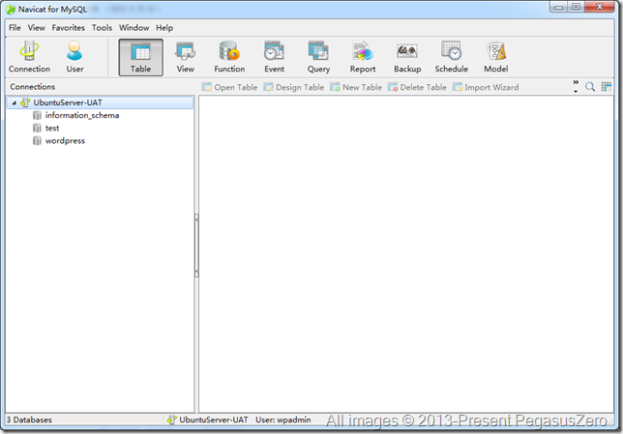Click the information_schema database icon

[x=37, y=116]
